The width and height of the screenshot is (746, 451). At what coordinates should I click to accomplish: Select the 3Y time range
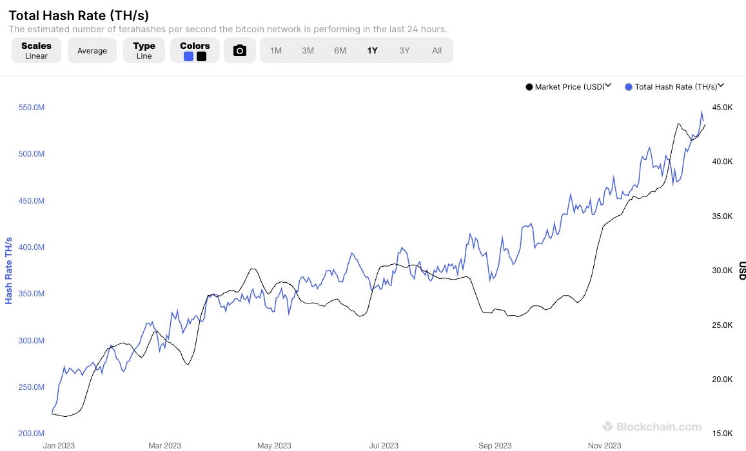404,50
